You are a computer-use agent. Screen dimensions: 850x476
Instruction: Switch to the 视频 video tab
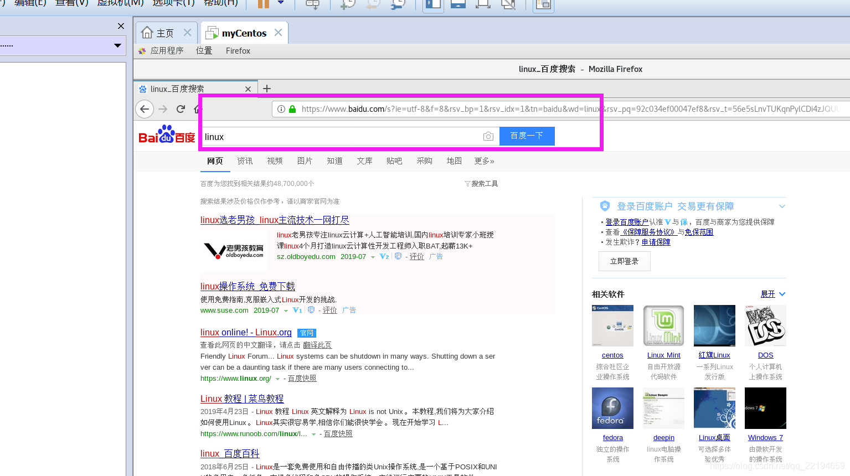[275, 161]
